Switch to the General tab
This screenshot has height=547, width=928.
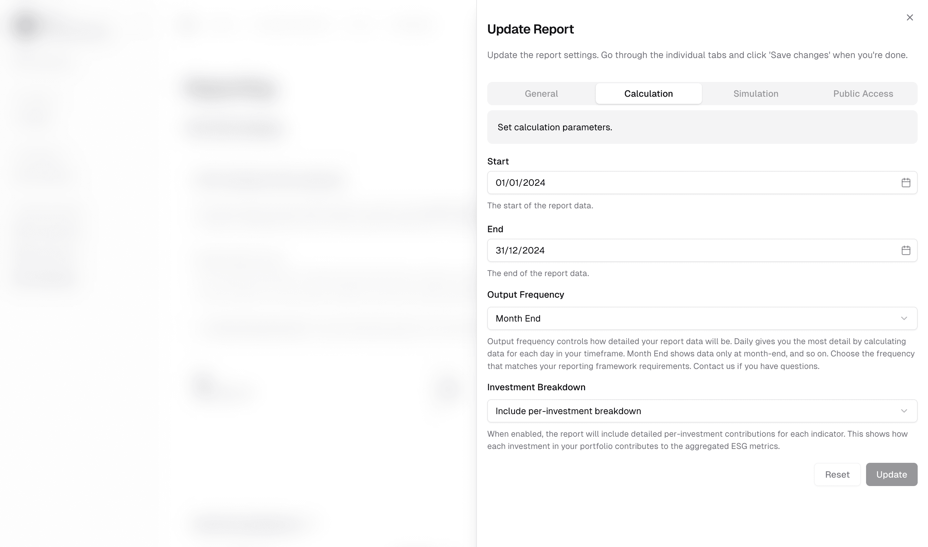point(541,94)
